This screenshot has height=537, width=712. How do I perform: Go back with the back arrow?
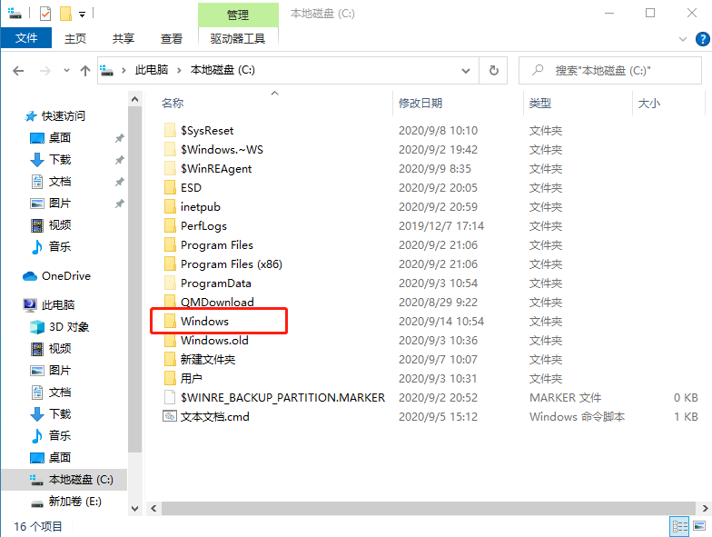[18, 71]
